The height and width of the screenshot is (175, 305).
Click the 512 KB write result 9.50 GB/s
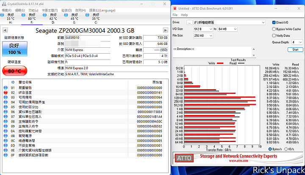tap(273, 105)
